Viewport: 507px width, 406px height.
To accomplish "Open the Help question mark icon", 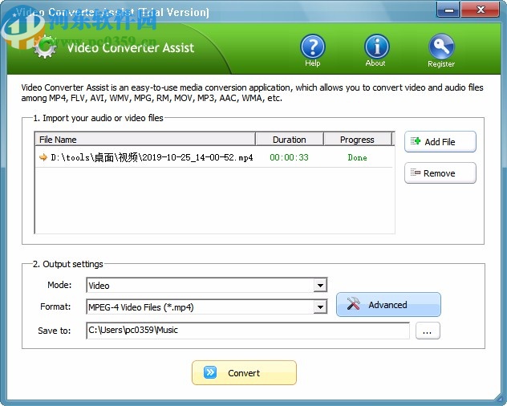I will click(x=312, y=47).
